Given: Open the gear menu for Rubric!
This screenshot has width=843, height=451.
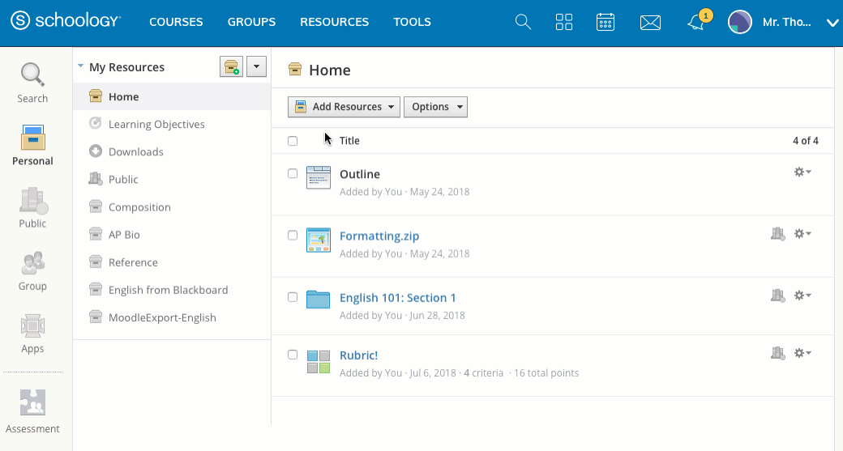Looking at the screenshot, I should [802, 353].
